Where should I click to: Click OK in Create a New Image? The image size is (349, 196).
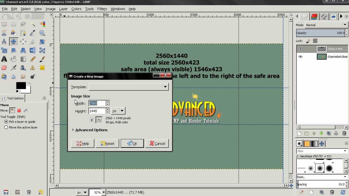[x=132, y=143]
